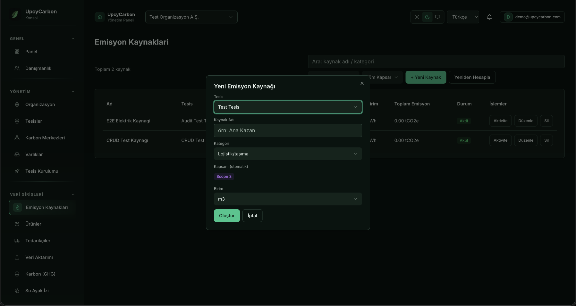Open the Tesis dropdown showing Test Tesis
The image size is (576, 306).
[288, 107]
